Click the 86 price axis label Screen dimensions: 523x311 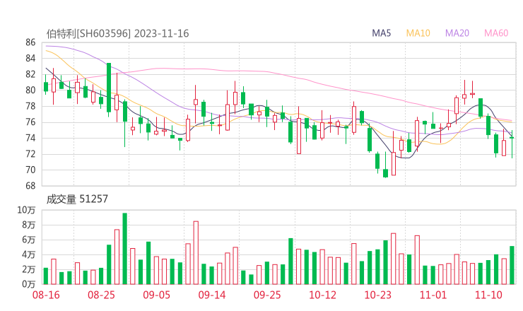(x=30, y=42)
